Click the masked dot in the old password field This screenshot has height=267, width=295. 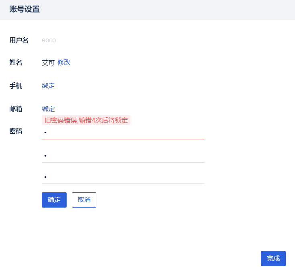point(45,132)
